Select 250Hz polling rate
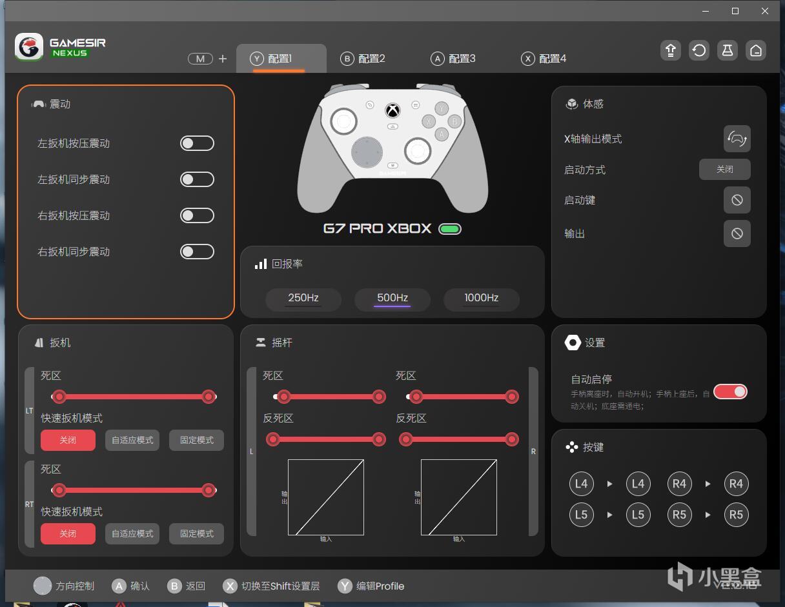The image size is (785, 607). point(303,299)
